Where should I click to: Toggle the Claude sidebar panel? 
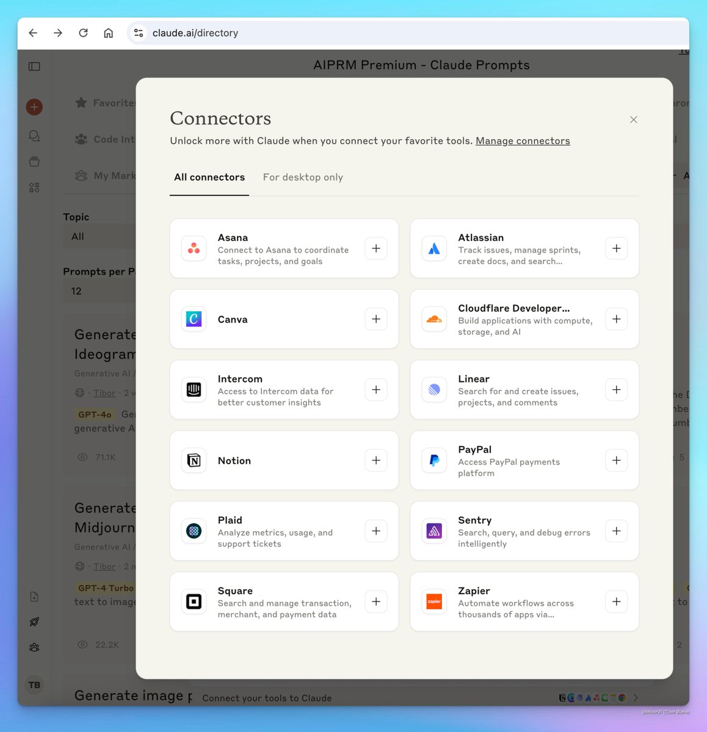(x=34, y=66)
